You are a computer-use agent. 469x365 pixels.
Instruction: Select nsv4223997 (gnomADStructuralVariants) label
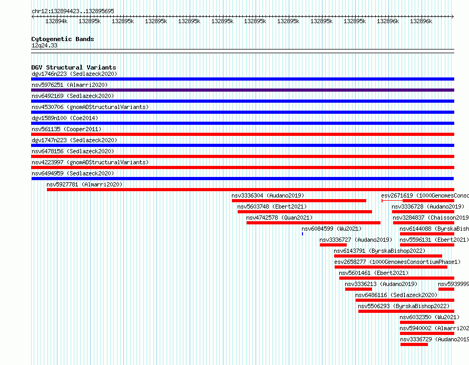[x=90, y=162]
